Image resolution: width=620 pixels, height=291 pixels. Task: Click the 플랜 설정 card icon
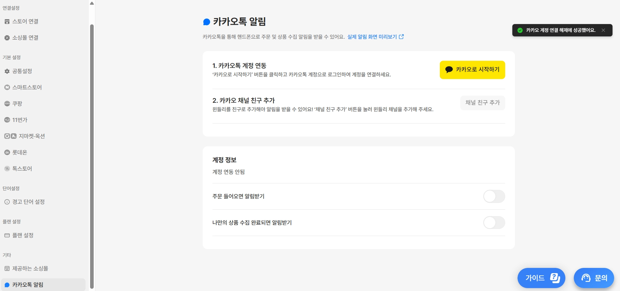[7, 235]
